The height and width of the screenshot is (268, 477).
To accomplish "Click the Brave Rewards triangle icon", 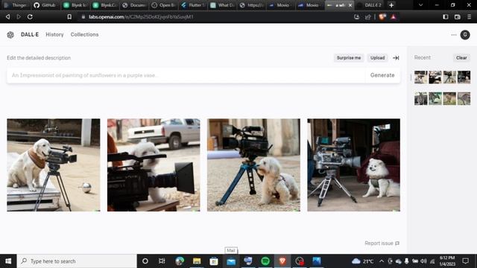I will coord(394,16).
